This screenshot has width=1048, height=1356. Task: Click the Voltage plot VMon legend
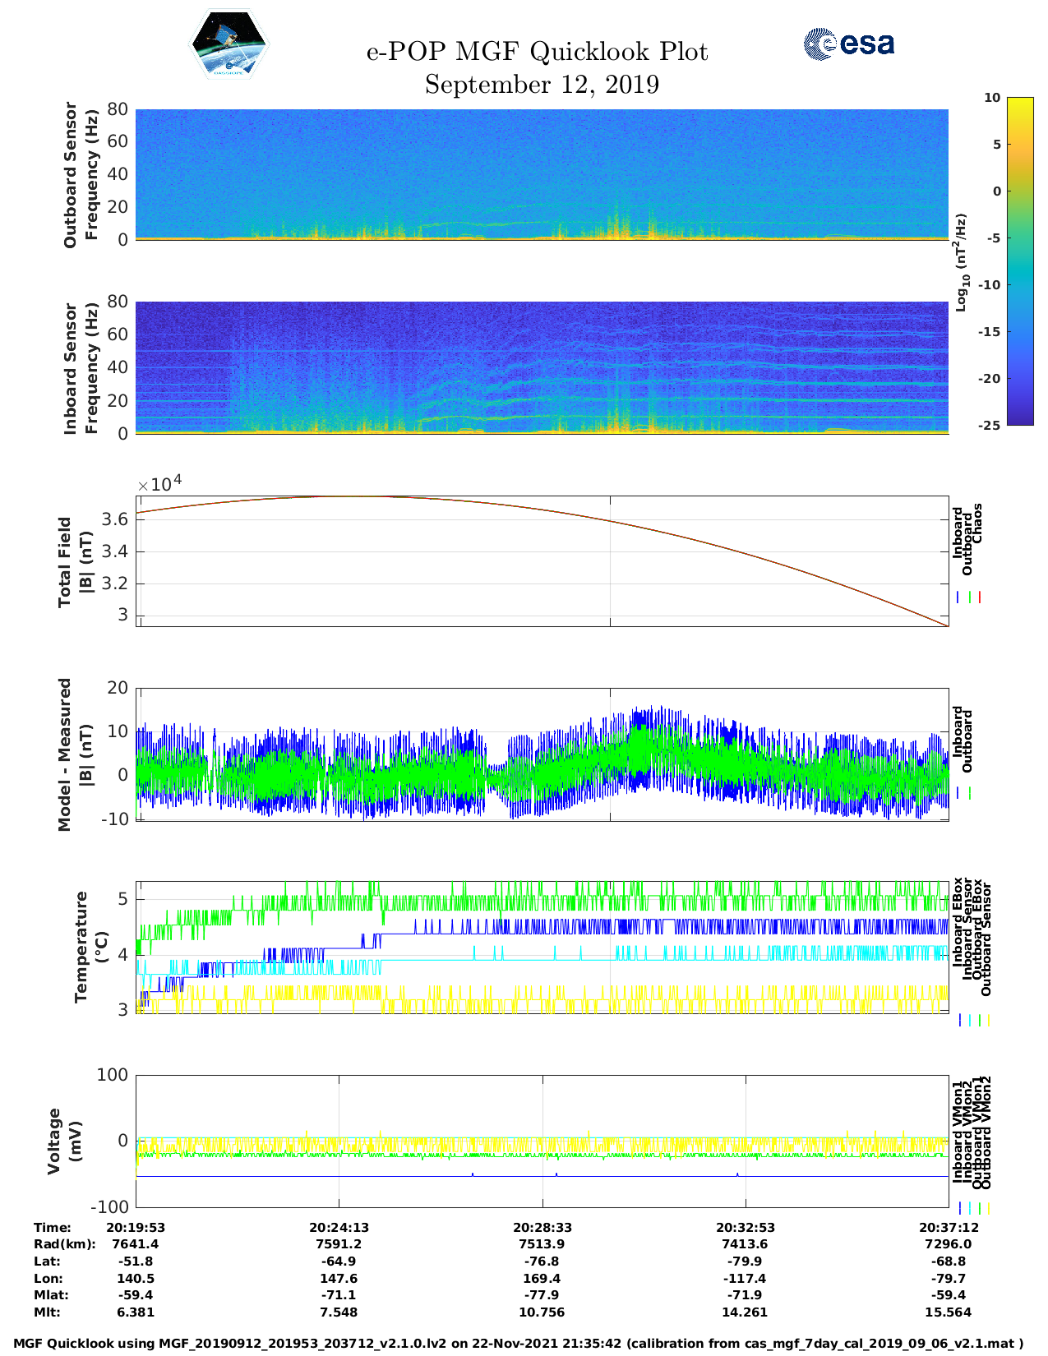[972, 1132]
